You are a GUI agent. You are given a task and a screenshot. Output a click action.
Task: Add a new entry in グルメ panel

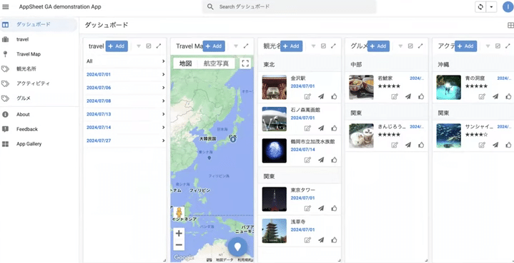pyautogui.click(x=378, y=46)
